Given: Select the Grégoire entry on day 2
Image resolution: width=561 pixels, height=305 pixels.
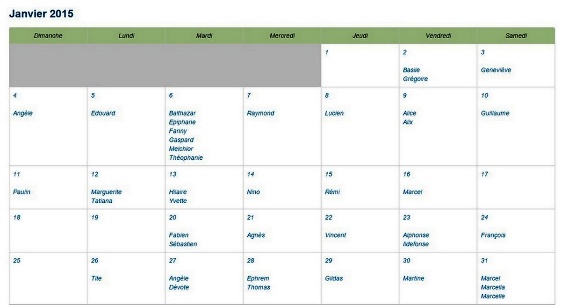Looking at the screenshot, I should click(x=415, y=79).
